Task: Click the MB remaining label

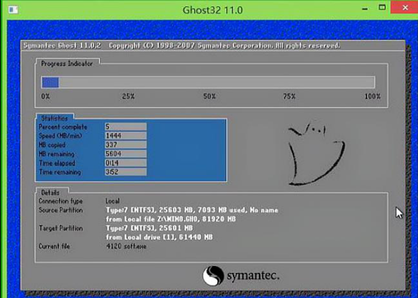Action: [x=57, y=154]
